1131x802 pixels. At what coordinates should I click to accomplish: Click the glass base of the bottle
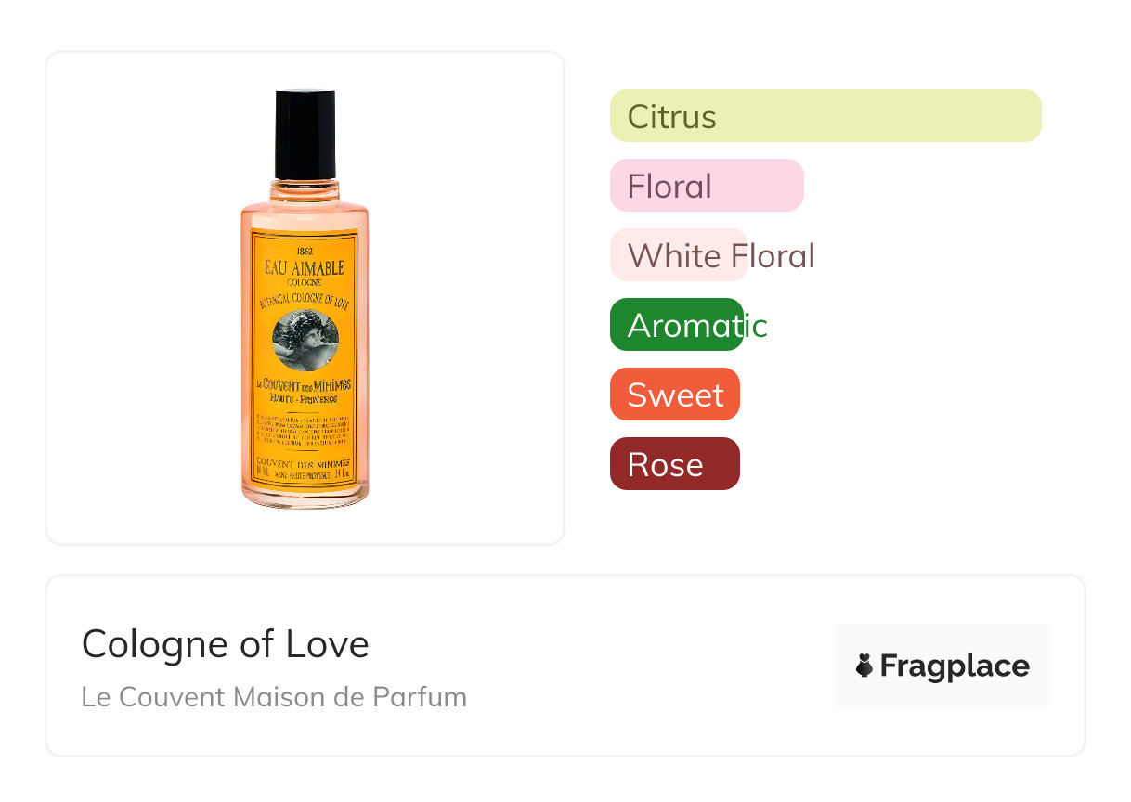(305, 497)
